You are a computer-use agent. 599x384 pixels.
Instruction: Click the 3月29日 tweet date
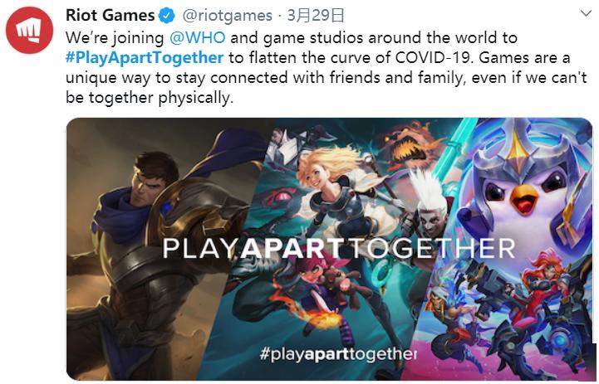pyautogui.click(x=316, y=16)
